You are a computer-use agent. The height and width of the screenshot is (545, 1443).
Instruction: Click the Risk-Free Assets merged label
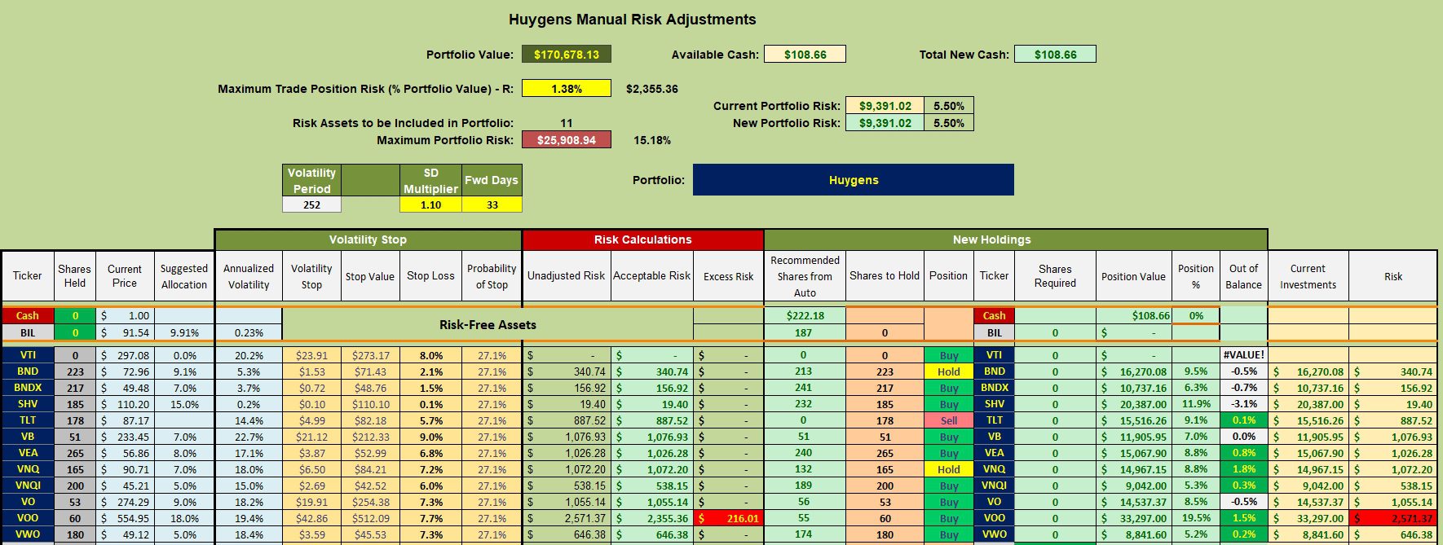coord(488,324)
